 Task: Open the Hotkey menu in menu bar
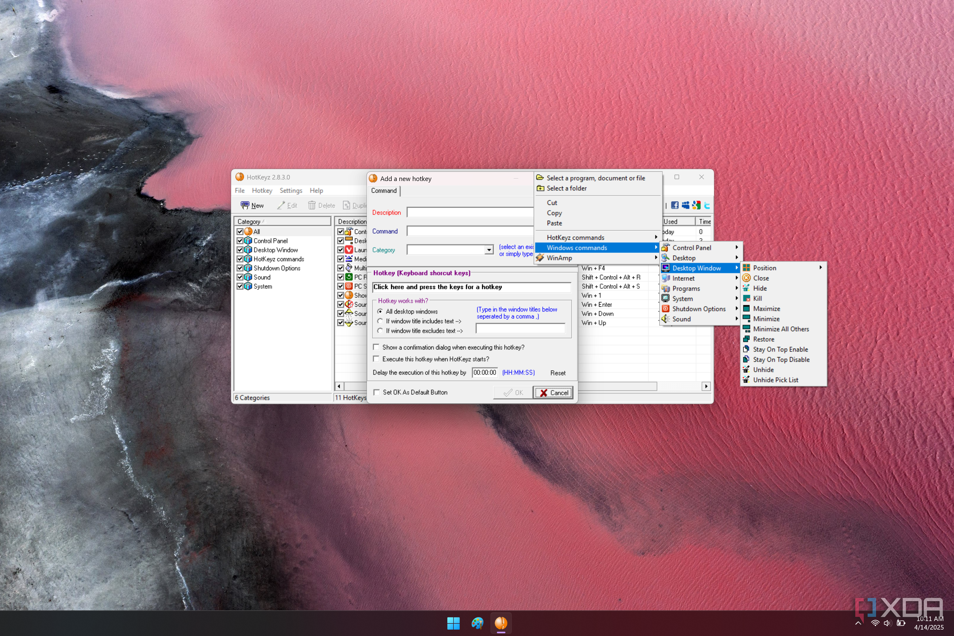click(x=262, y=190)
